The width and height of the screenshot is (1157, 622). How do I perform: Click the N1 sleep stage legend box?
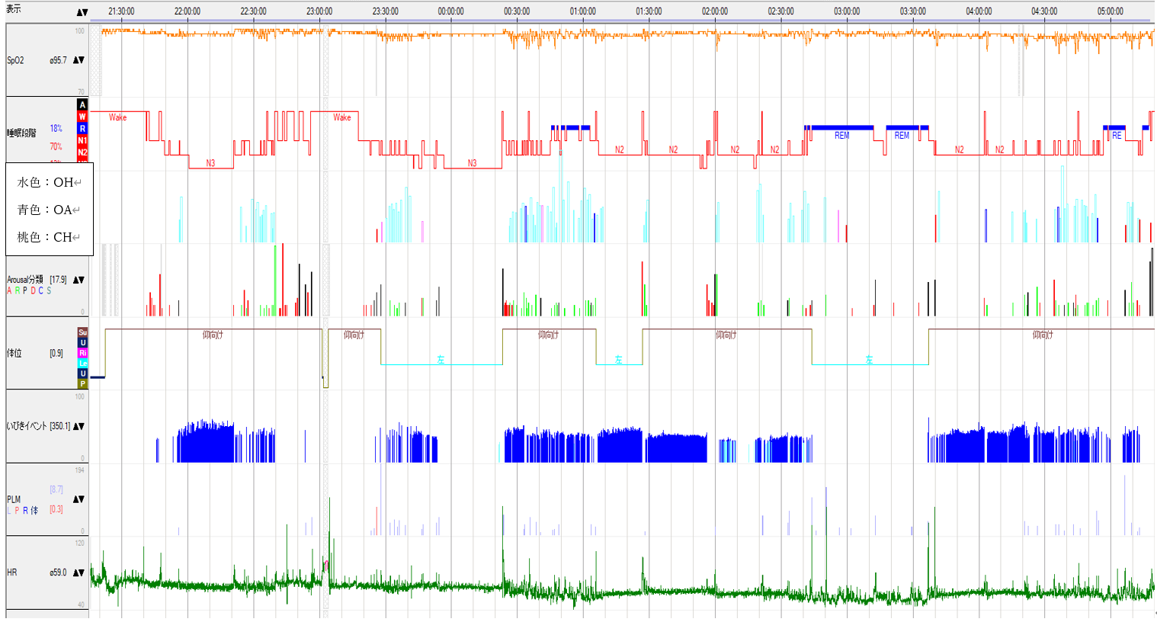pyautogui.click(x=82, y=140)
